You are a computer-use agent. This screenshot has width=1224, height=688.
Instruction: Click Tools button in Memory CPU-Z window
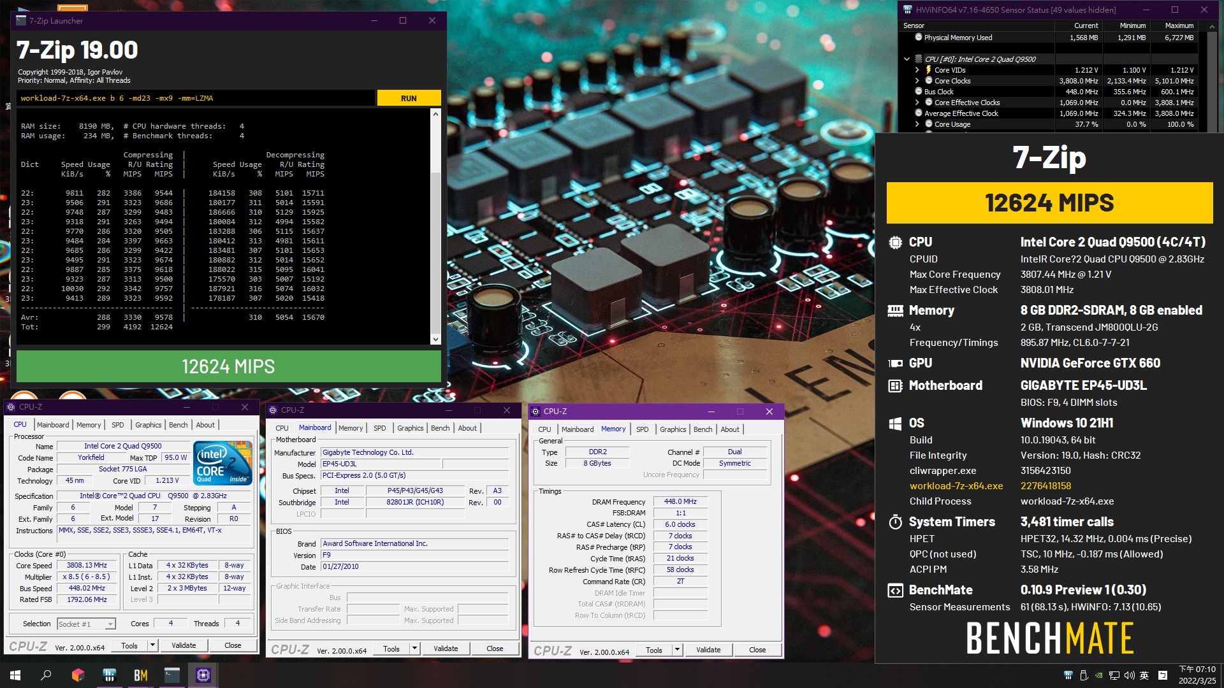[654, 650]
